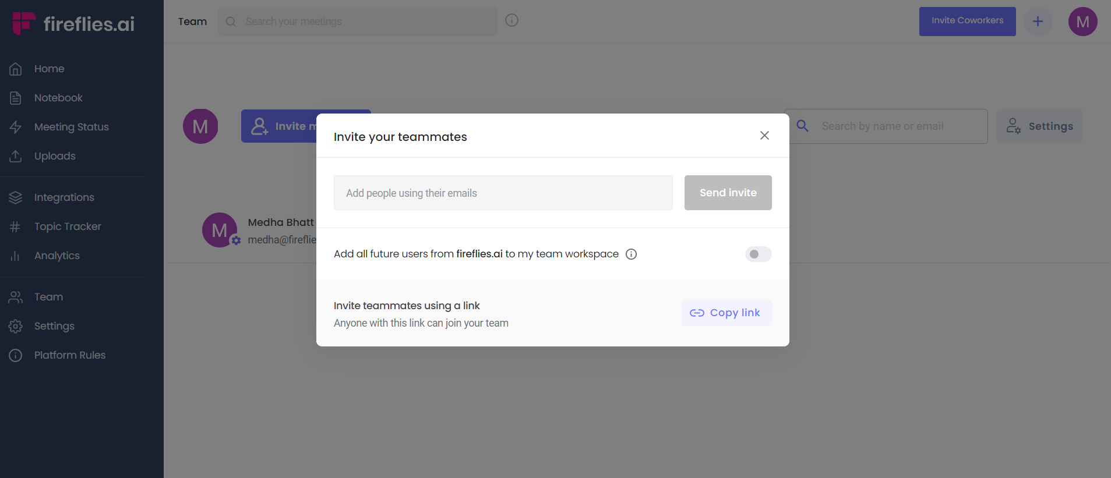Image resolution: width=1111 pixels, height=478 pixels.
Task: Enable adding all future fireflies.ai users
Action: coord(757,254)
